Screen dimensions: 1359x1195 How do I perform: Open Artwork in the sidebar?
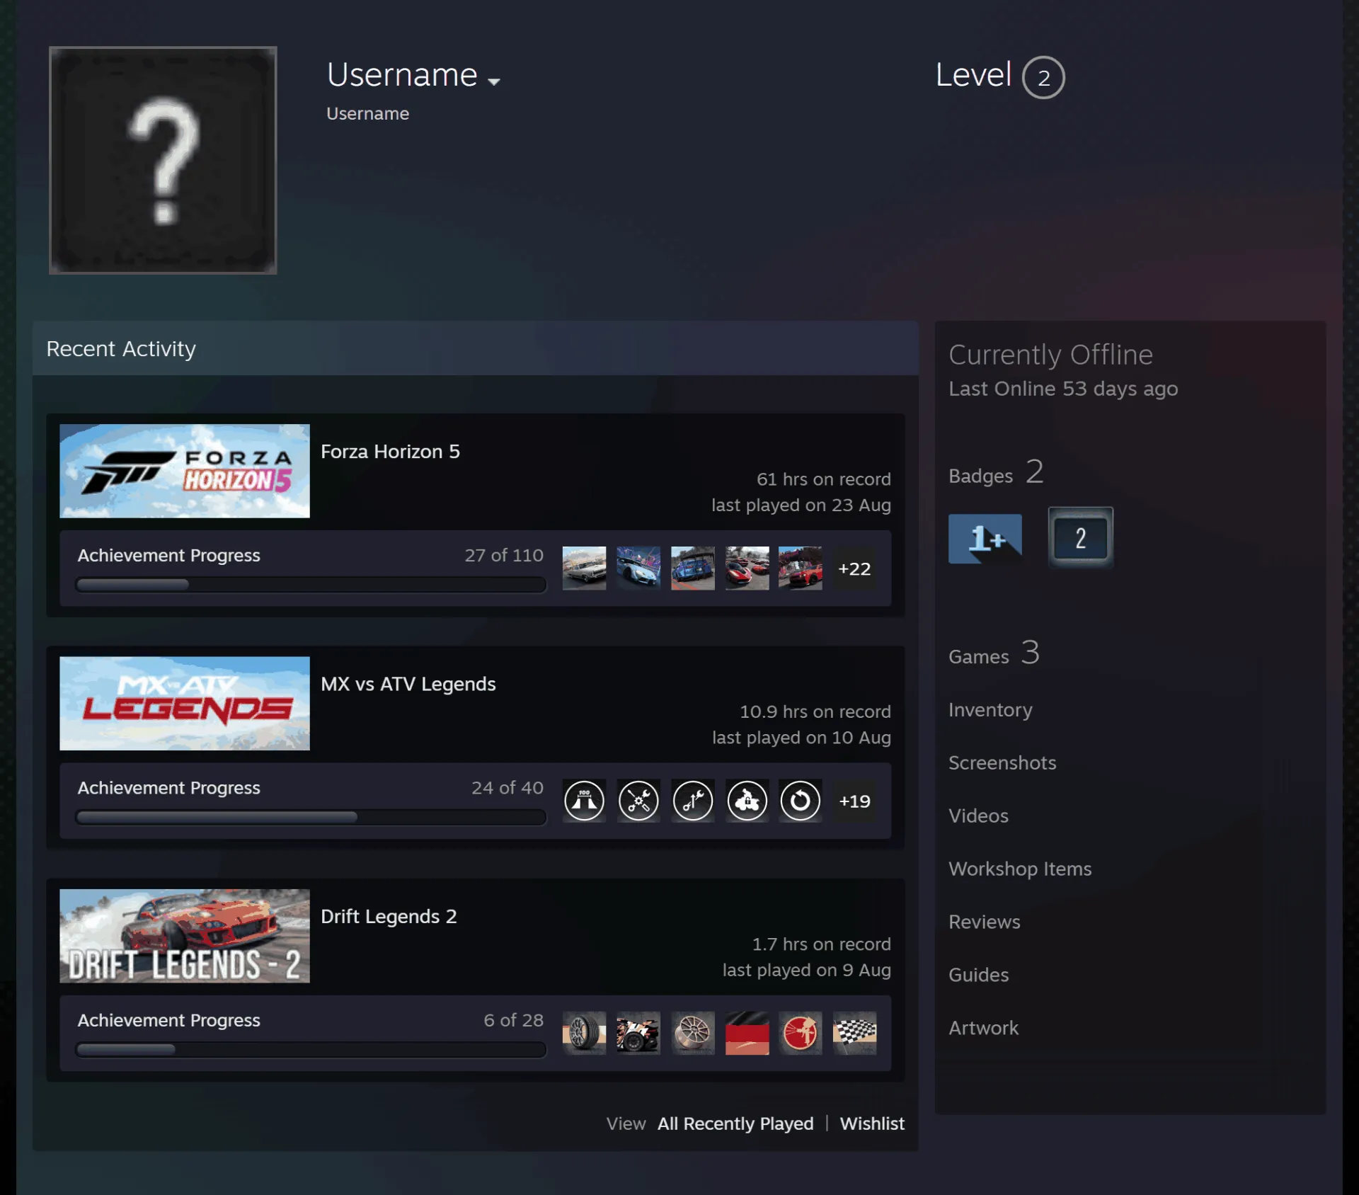click(983, 1028)
